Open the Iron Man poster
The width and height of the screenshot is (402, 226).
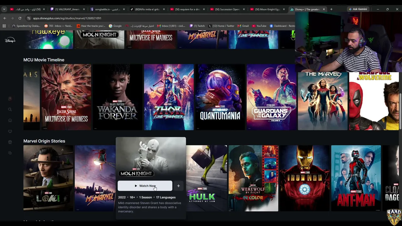coord(305,178)
